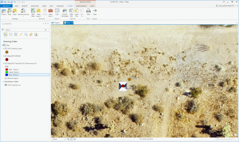Toggle World Imagery layer checkbox
The image size is (239, 142).
pos(6,78)
